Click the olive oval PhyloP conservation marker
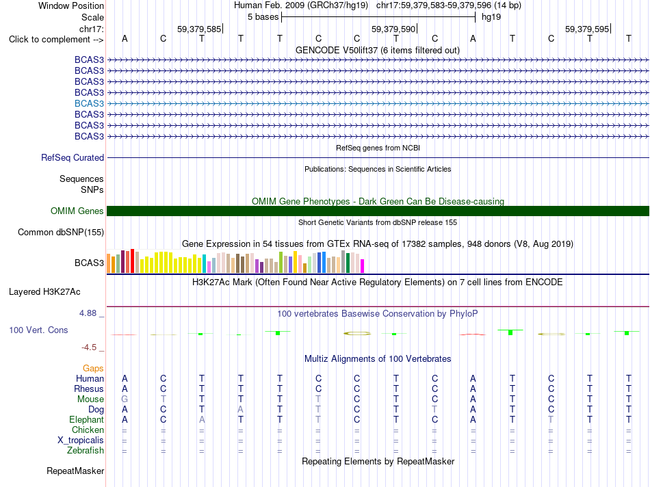The height and width of the screenshot is (487, 650). [357, 333]
